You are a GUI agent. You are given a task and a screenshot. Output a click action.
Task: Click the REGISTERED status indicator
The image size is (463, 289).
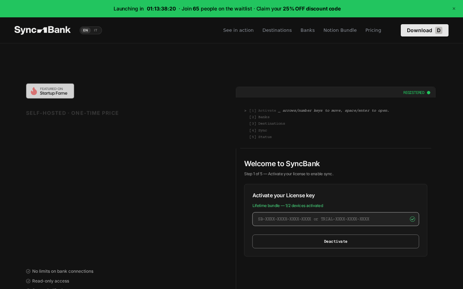417,92
